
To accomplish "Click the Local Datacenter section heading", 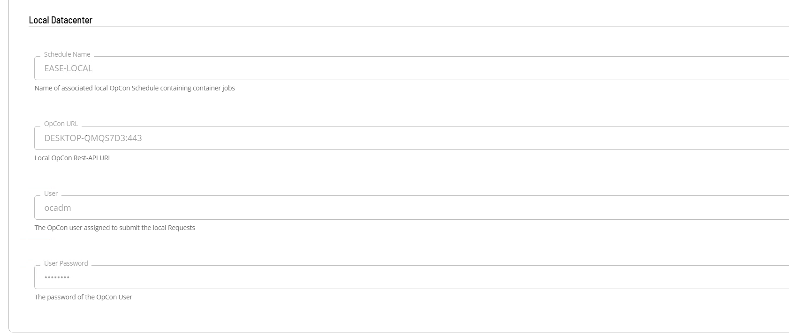I will tap(61, 20).
